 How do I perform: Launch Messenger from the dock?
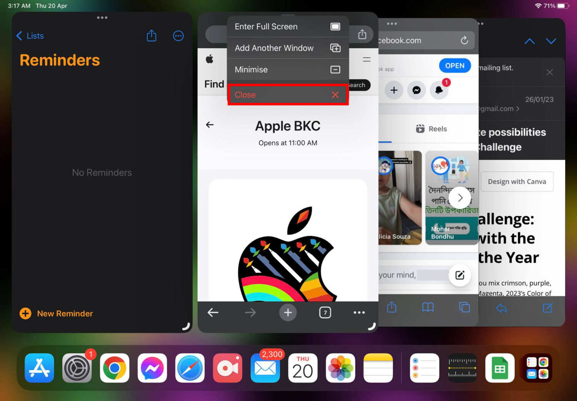click(x=152, y=368)
